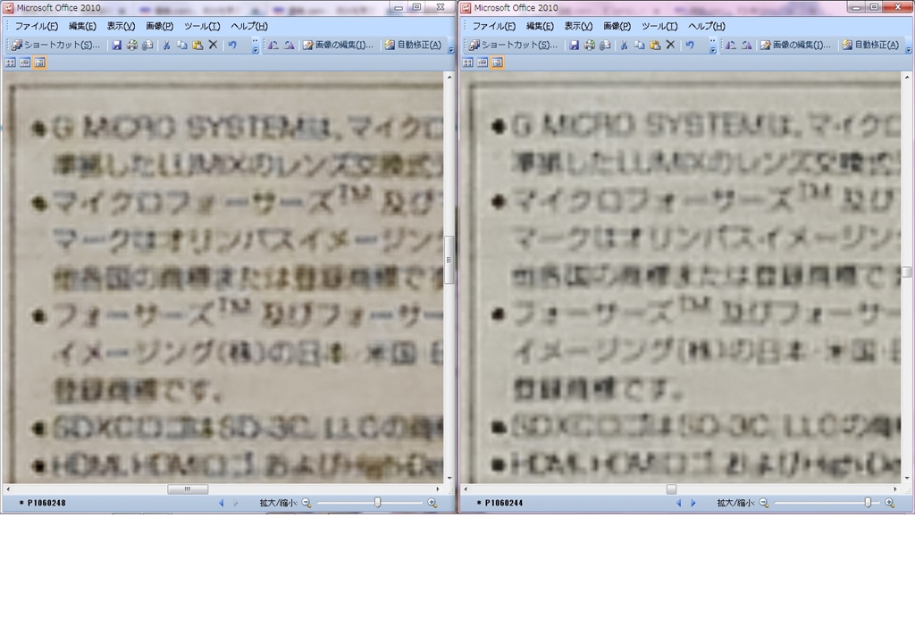Click 画像の編集(I)... button in right window
This screenshot has width=915, height=643.
(x=795, y=45)
